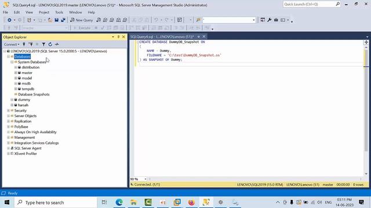Select the XEvent Profiler node
The height and width of the screenshot is (208, 371).
(26, 154)
